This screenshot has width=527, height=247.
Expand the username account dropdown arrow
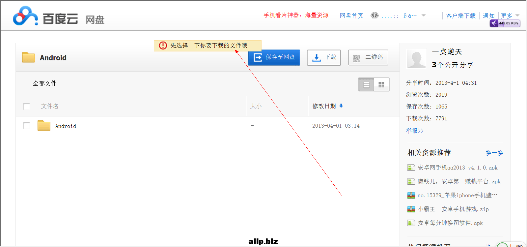(x=424, y=15)
